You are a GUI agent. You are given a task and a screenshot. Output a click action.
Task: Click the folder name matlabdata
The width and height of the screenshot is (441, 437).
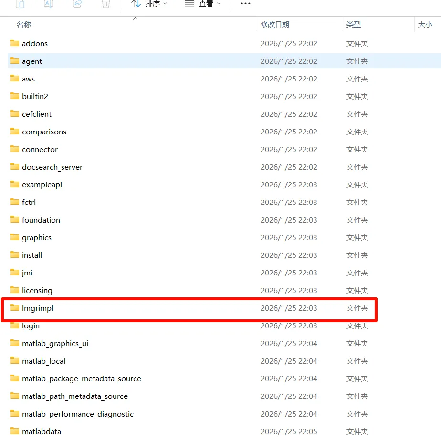point(42,432)
